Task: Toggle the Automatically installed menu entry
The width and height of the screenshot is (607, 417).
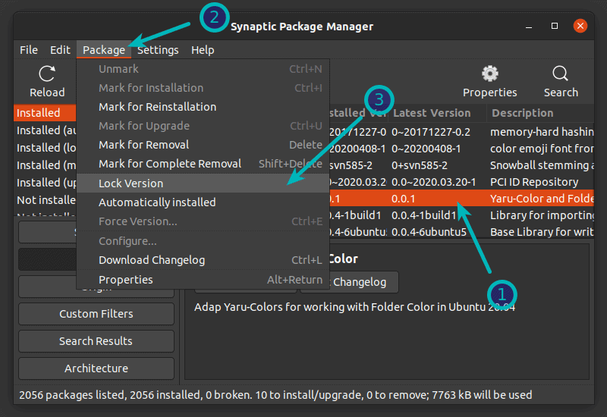Action: tap(157, 202)
